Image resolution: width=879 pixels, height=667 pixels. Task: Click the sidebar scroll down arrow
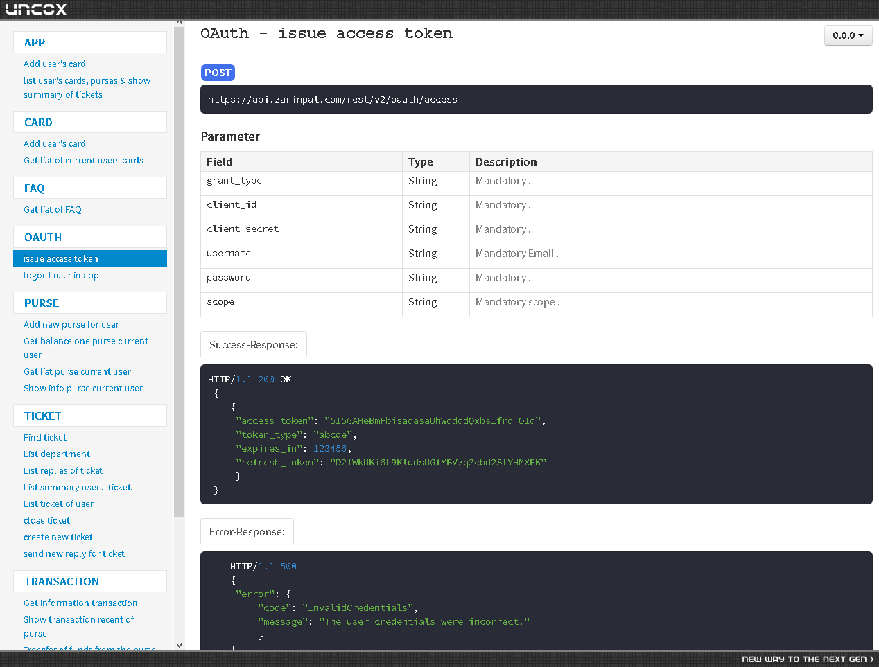[180, 645]
